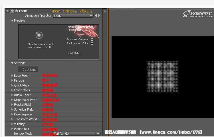The height and width of the screenshot is (137, 214).
Task: Toggle the Background Color checkbox
Action: click(92, 43)
